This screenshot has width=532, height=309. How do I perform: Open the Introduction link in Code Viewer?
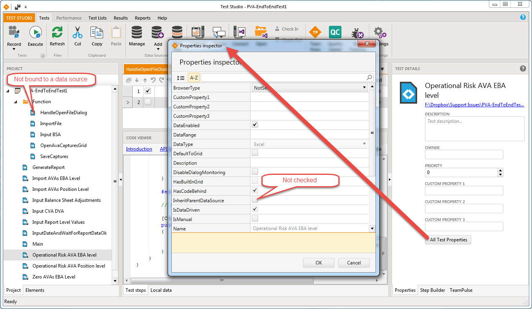click(x=139, y=149)
